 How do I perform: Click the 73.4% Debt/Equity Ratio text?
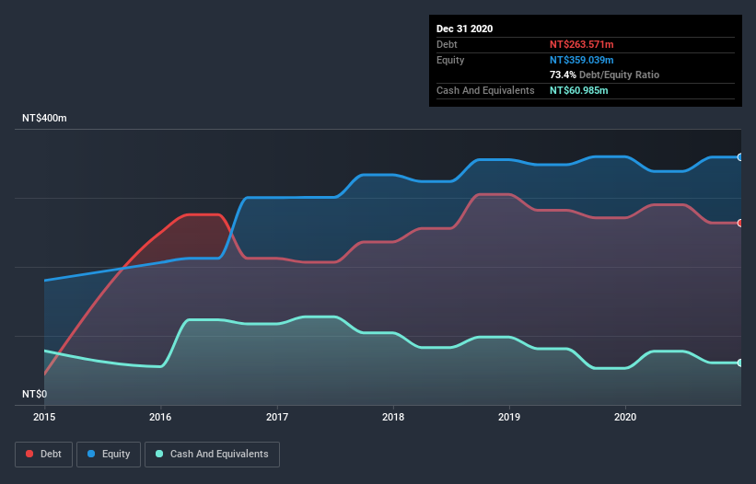coord(604,75)
